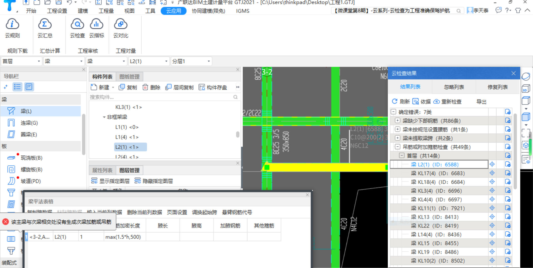Open the 工程设置 ribbon tab
This screenshot has height=268, width=533.
(x=57, y=11)
